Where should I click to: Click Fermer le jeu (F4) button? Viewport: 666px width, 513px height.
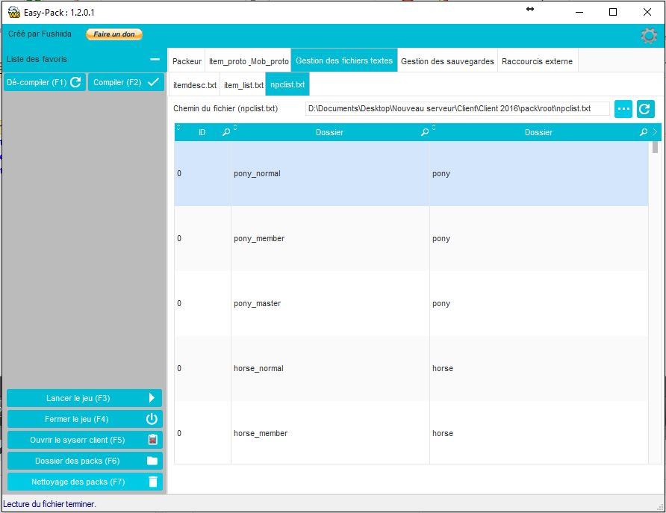point(84,419)
